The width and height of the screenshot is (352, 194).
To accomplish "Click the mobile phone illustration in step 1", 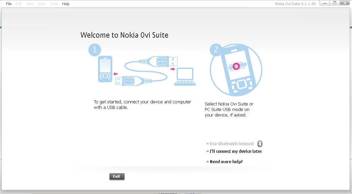I will coord(105,69).
